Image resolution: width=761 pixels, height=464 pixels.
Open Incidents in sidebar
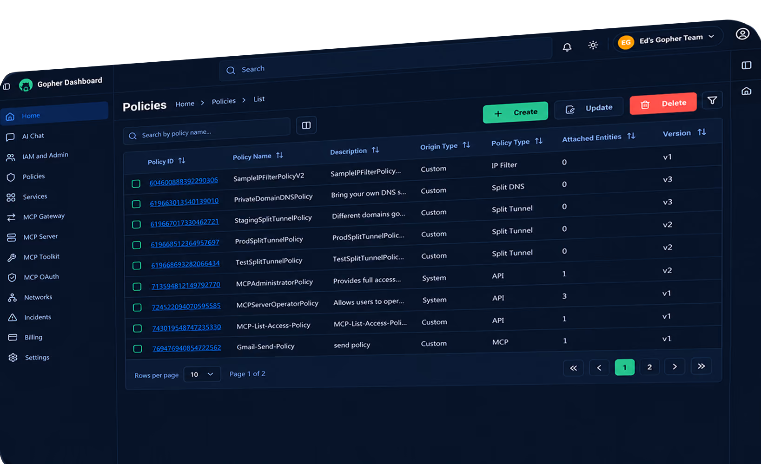tap(38, 317)
